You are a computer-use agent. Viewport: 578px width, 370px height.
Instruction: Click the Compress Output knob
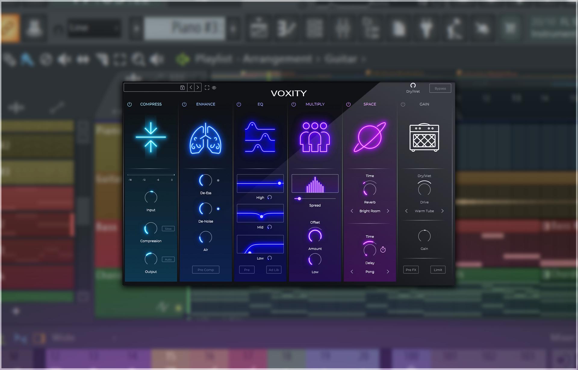(151, 259)
